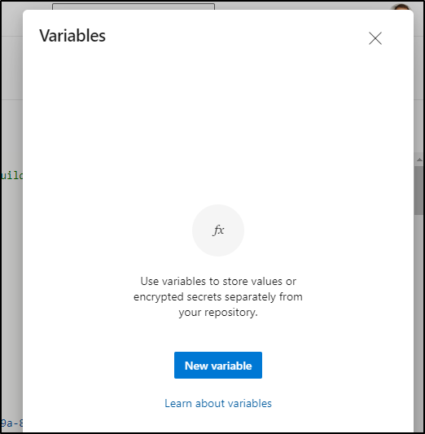Select the partially hidden '9a-8' code text
This screenshot has width=425, height=434.
pyautogui.click(x=11, y=423)
